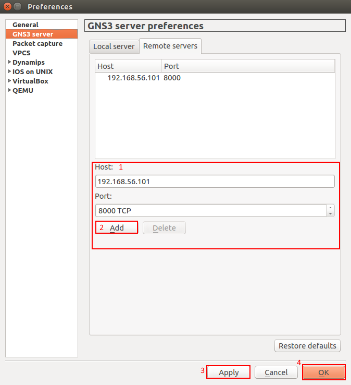This screenshot has width=351, height=385.
Task: Sort by the Host column header
Action: coord(128,66)
